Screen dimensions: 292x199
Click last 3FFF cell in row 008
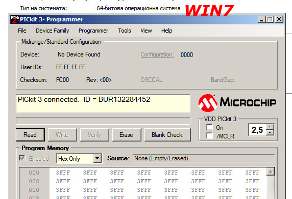pyautogui.click(x=252, y=181)
